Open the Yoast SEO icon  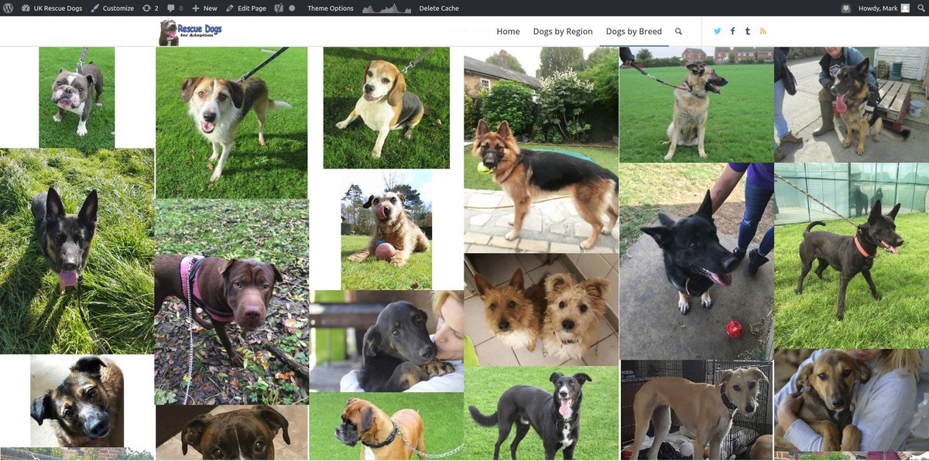point(279,8)
